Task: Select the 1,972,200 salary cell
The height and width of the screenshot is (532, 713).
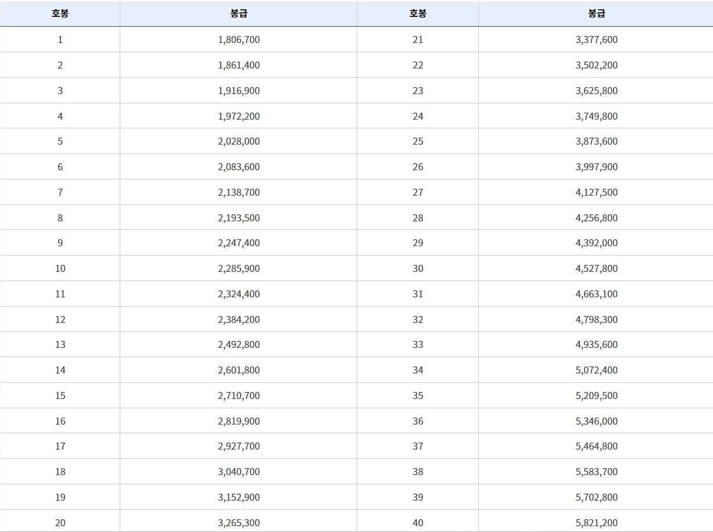Action: tap(239, 116)
